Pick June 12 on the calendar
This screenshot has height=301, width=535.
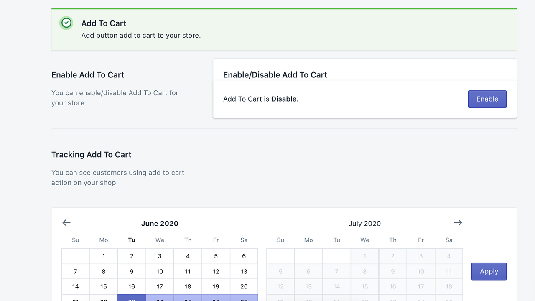(216, 271)
